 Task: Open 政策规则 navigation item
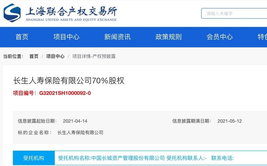coord(169,37)
